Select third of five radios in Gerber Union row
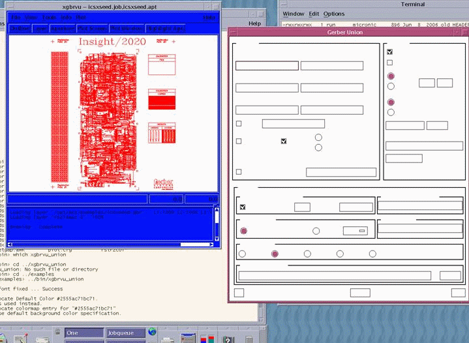 point(307,254)
